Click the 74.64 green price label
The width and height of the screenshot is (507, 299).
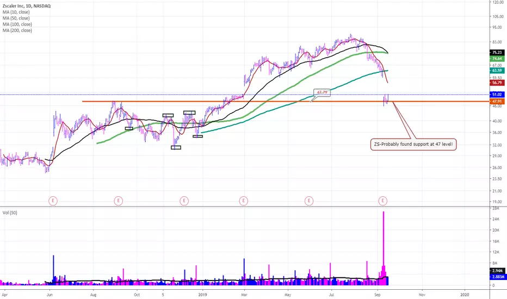497,59
